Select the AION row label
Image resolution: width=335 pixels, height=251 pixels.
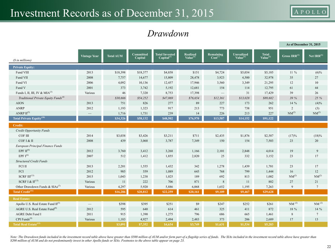pyautogui.click(x=20, y=103)
